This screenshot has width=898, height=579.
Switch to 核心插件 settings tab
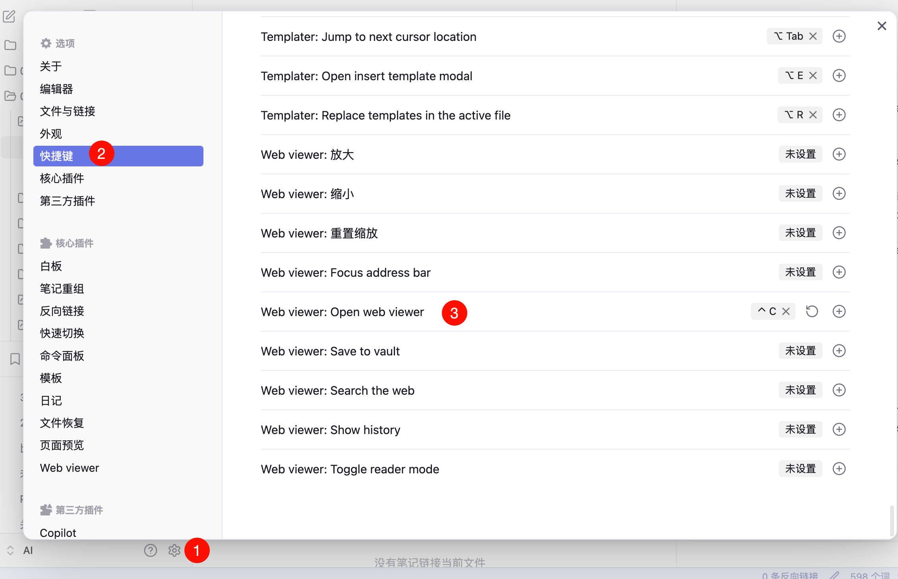pyautogui.click(x=62, y=179)
